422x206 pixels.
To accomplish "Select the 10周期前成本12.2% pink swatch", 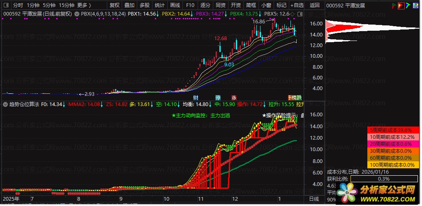I will point(393,137).
